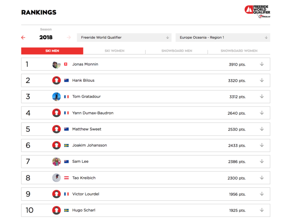Viewport: 293px width, 220px height.
Task: Go to previous season with left arrow
Action: click(23, 38)
